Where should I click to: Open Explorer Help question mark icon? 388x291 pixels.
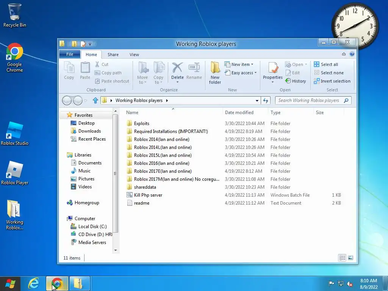coord(352,54)
